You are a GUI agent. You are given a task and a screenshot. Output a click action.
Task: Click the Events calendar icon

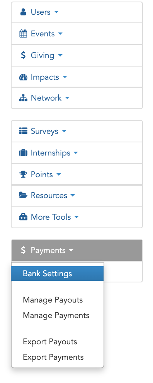23,34
